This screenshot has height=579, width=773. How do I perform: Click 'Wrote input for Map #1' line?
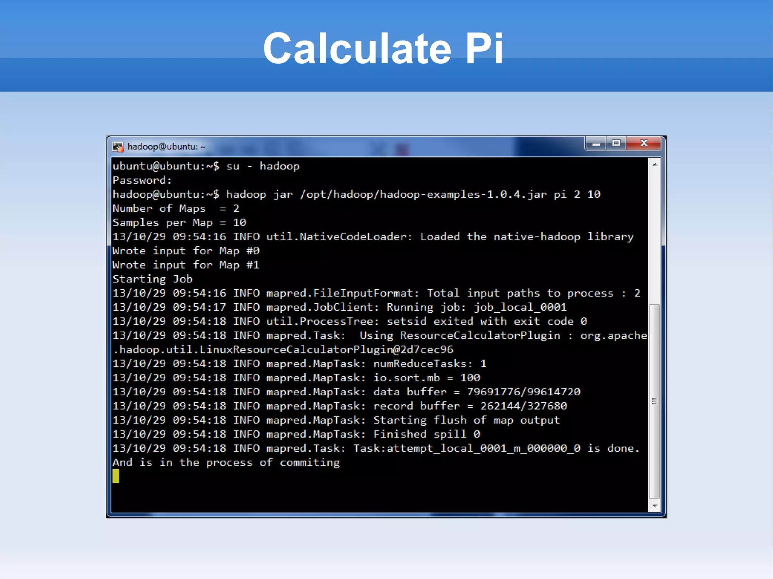coord(186,265)
